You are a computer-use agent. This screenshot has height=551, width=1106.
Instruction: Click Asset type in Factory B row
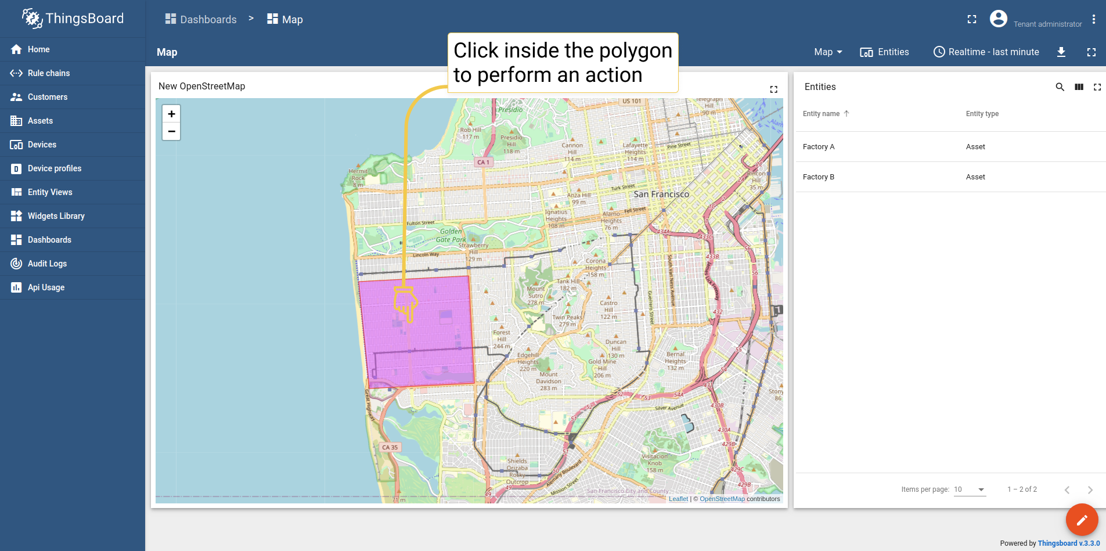click(975, 177)
